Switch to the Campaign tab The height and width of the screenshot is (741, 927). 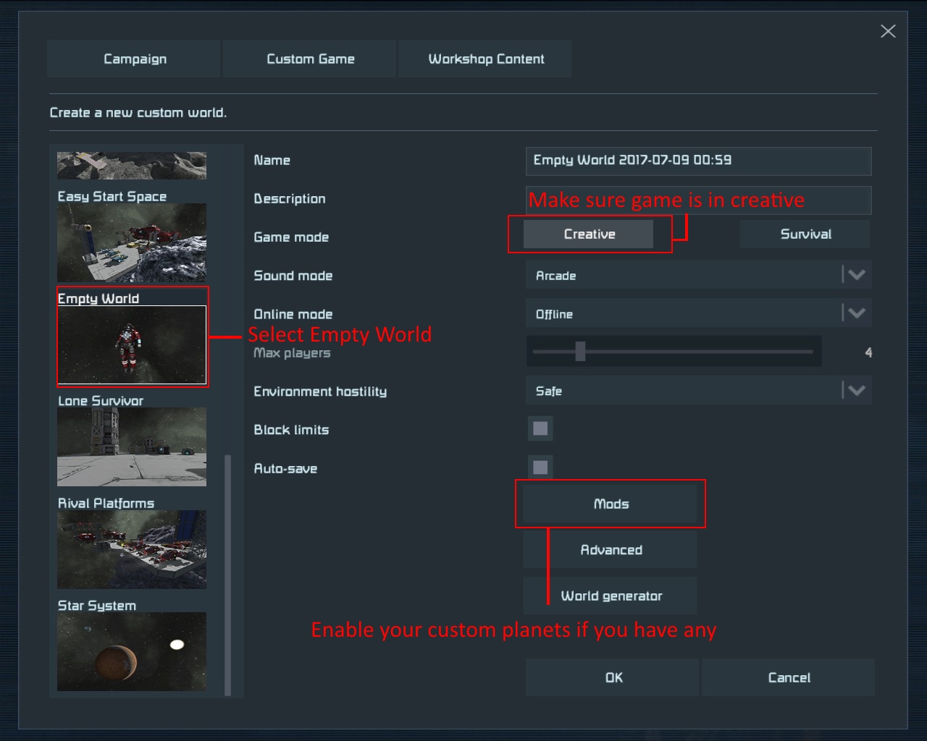(x=134, y=59)
